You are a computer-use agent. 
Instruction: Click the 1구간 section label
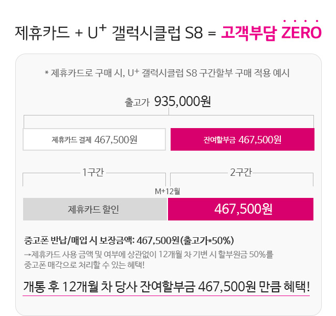(93, 173)
